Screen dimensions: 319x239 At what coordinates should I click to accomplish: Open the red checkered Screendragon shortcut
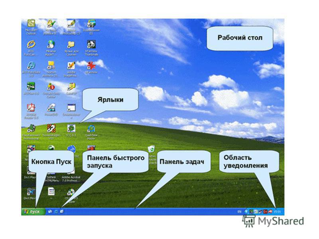(51, 128)
